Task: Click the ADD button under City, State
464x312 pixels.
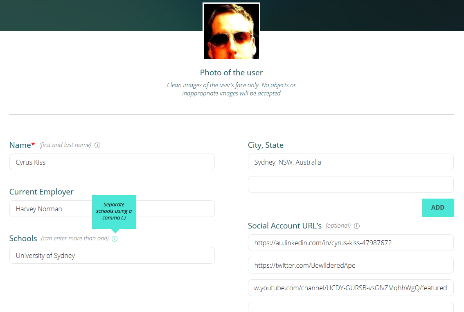Action: click(x=438, y=208)
